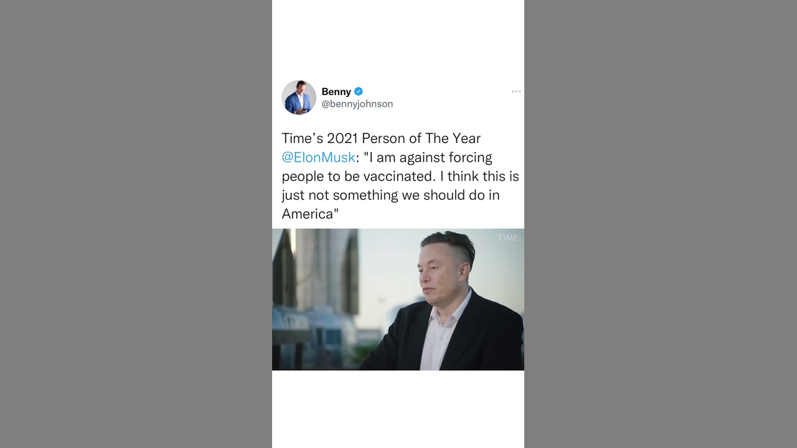Click the word America ending the quote
This screenshot has width=797, height=448.
[308, 214]
